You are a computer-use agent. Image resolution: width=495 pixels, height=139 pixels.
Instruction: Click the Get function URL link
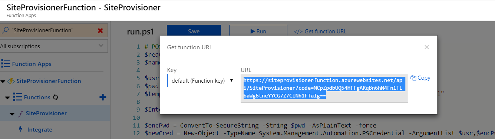click(x=320, y=32)
